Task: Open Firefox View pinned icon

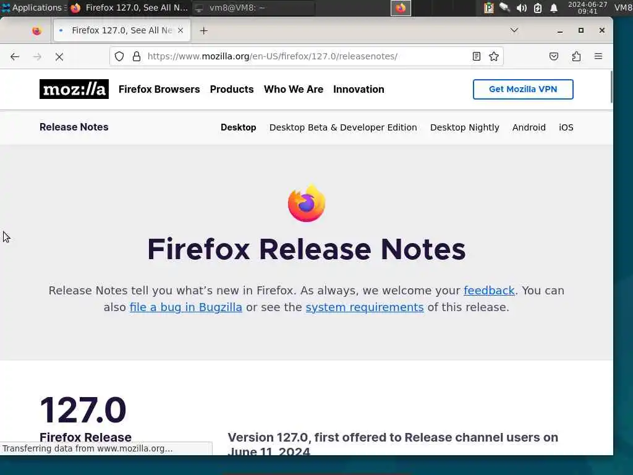Action: [36, 31]
